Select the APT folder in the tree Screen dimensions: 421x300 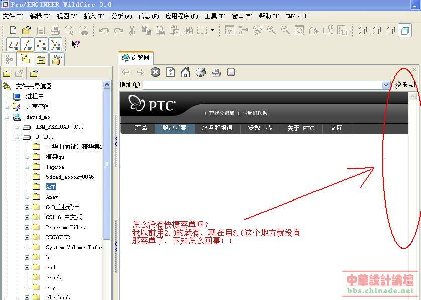(x=50, y=187)
